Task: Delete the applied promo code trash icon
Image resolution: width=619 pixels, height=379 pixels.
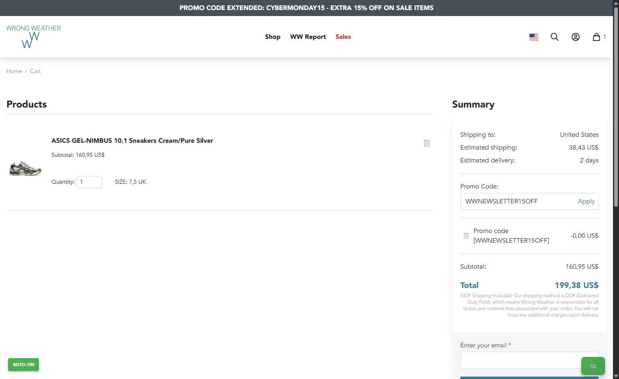Action: [466, 236]
